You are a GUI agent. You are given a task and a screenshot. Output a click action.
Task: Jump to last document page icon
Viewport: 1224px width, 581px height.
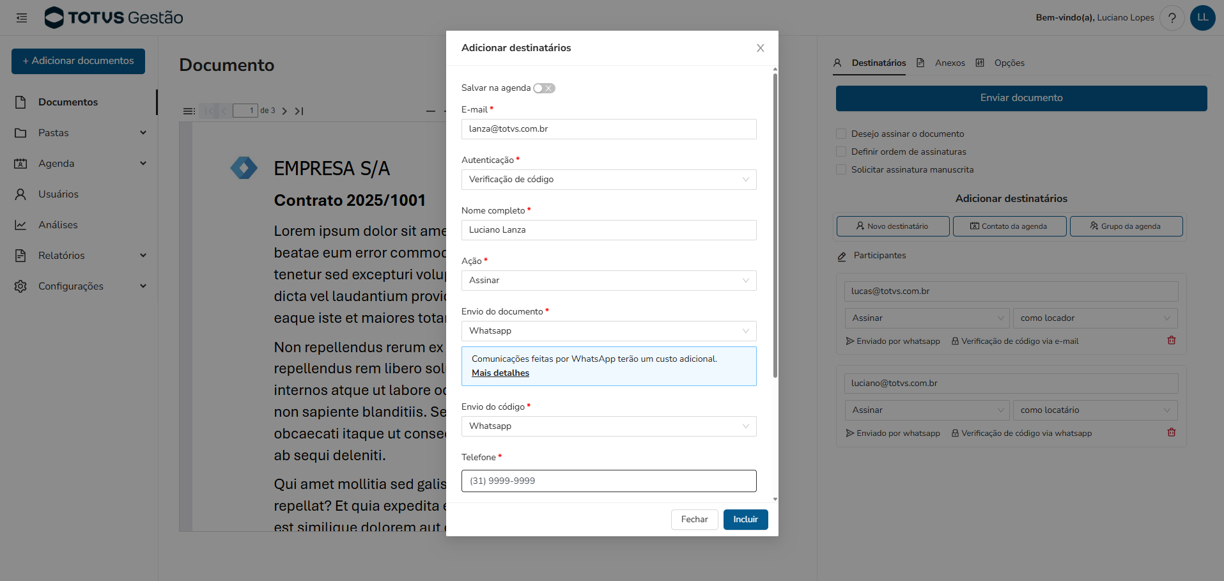pos(299,111)
